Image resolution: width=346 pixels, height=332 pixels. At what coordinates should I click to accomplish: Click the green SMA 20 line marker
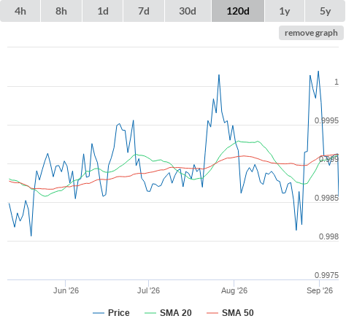(x=150, y=313)
